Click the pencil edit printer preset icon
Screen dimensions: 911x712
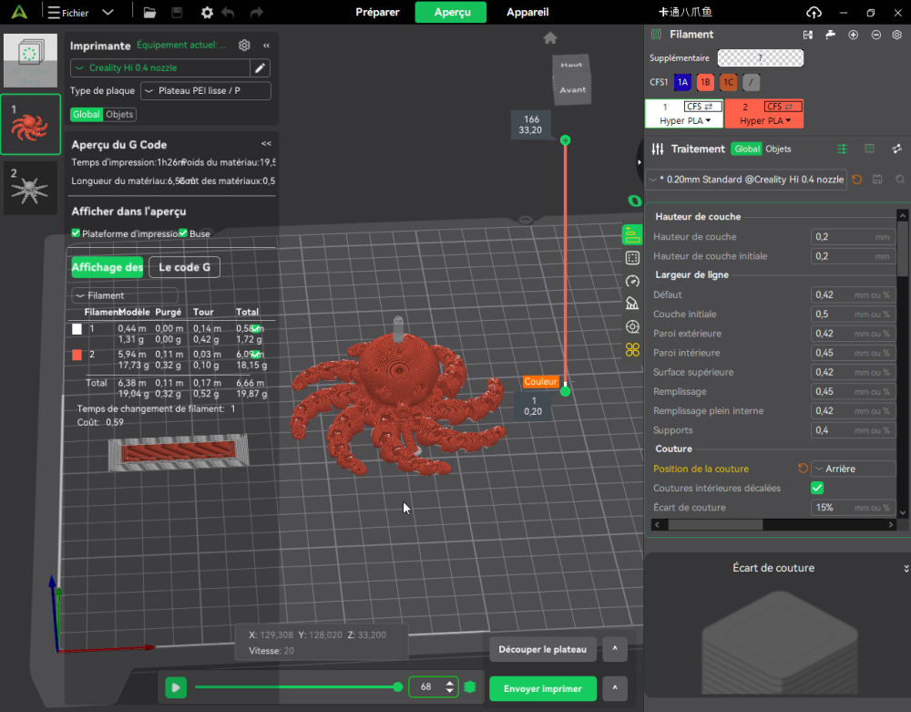[x=261, y=68]
